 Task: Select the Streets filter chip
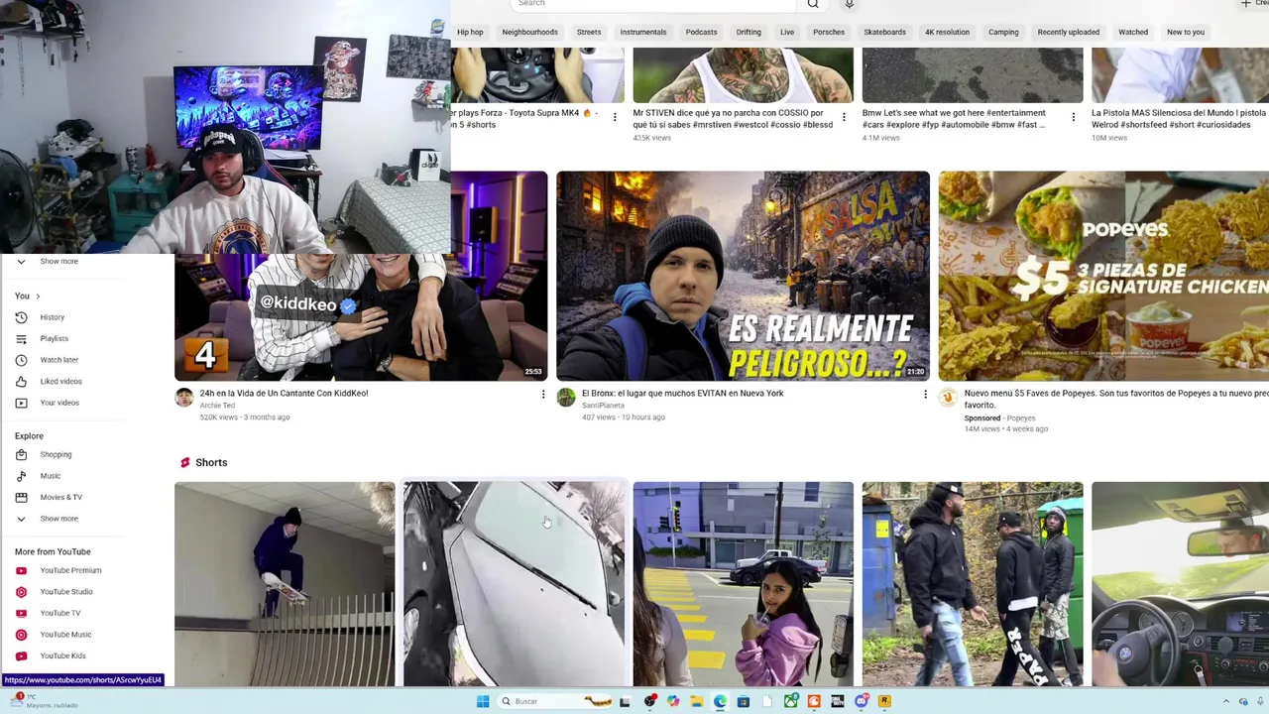pos(589,32)
